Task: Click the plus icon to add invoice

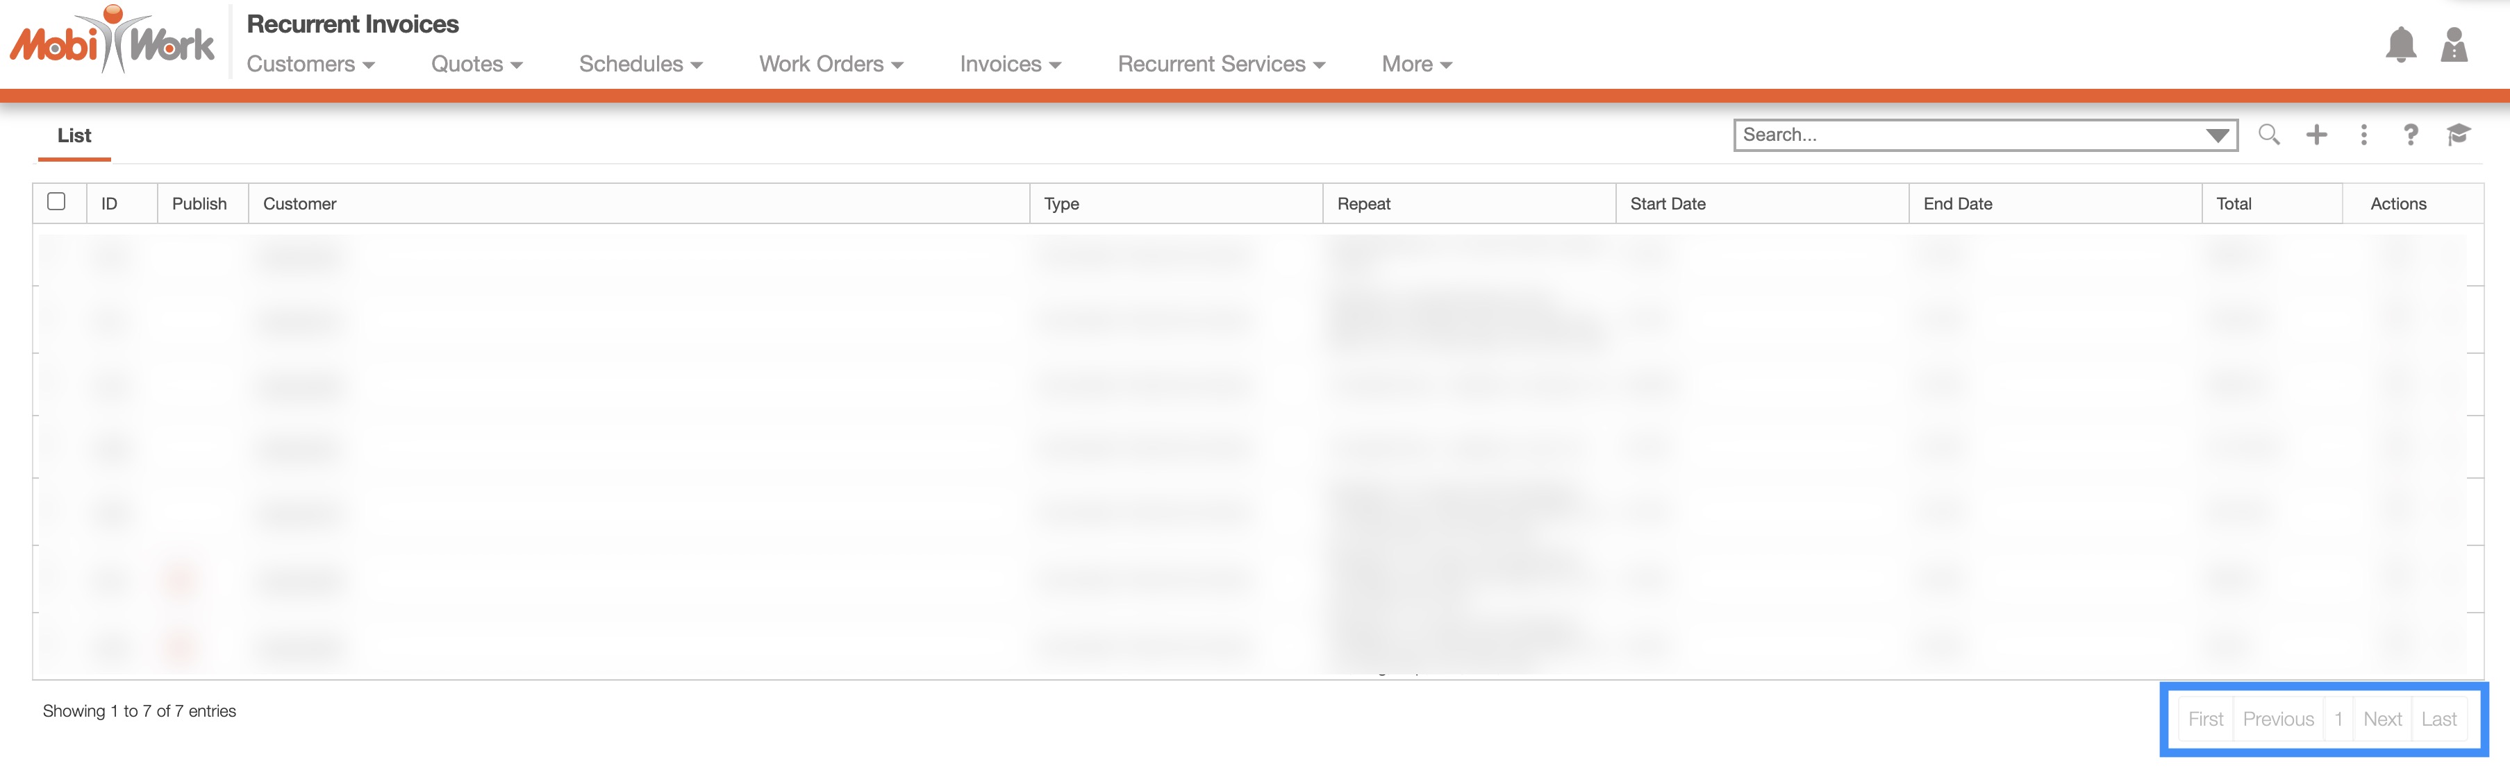Action: [2316, 135]
